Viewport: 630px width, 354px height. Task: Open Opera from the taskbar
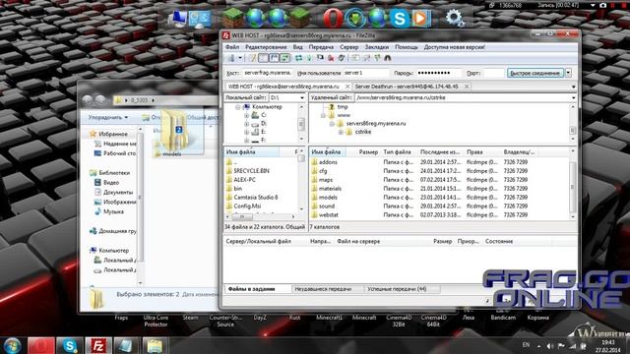click(40, 345)
